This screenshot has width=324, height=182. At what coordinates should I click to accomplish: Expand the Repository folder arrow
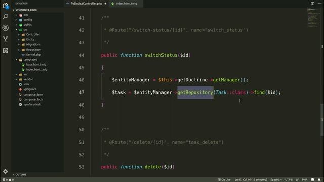[x=19, y=50]
